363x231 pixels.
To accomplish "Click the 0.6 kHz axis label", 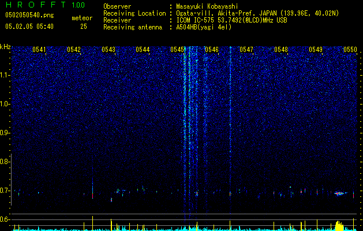I will point(5,219).
